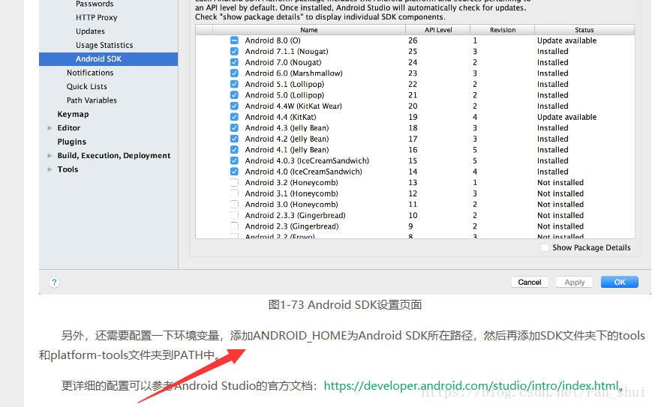
Task: Sort by the Name column header
Action: 308,30
